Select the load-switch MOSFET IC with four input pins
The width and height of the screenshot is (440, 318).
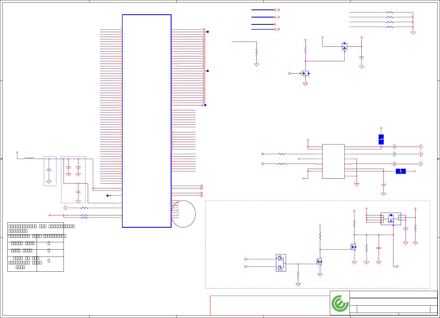(x=391, y=219)
